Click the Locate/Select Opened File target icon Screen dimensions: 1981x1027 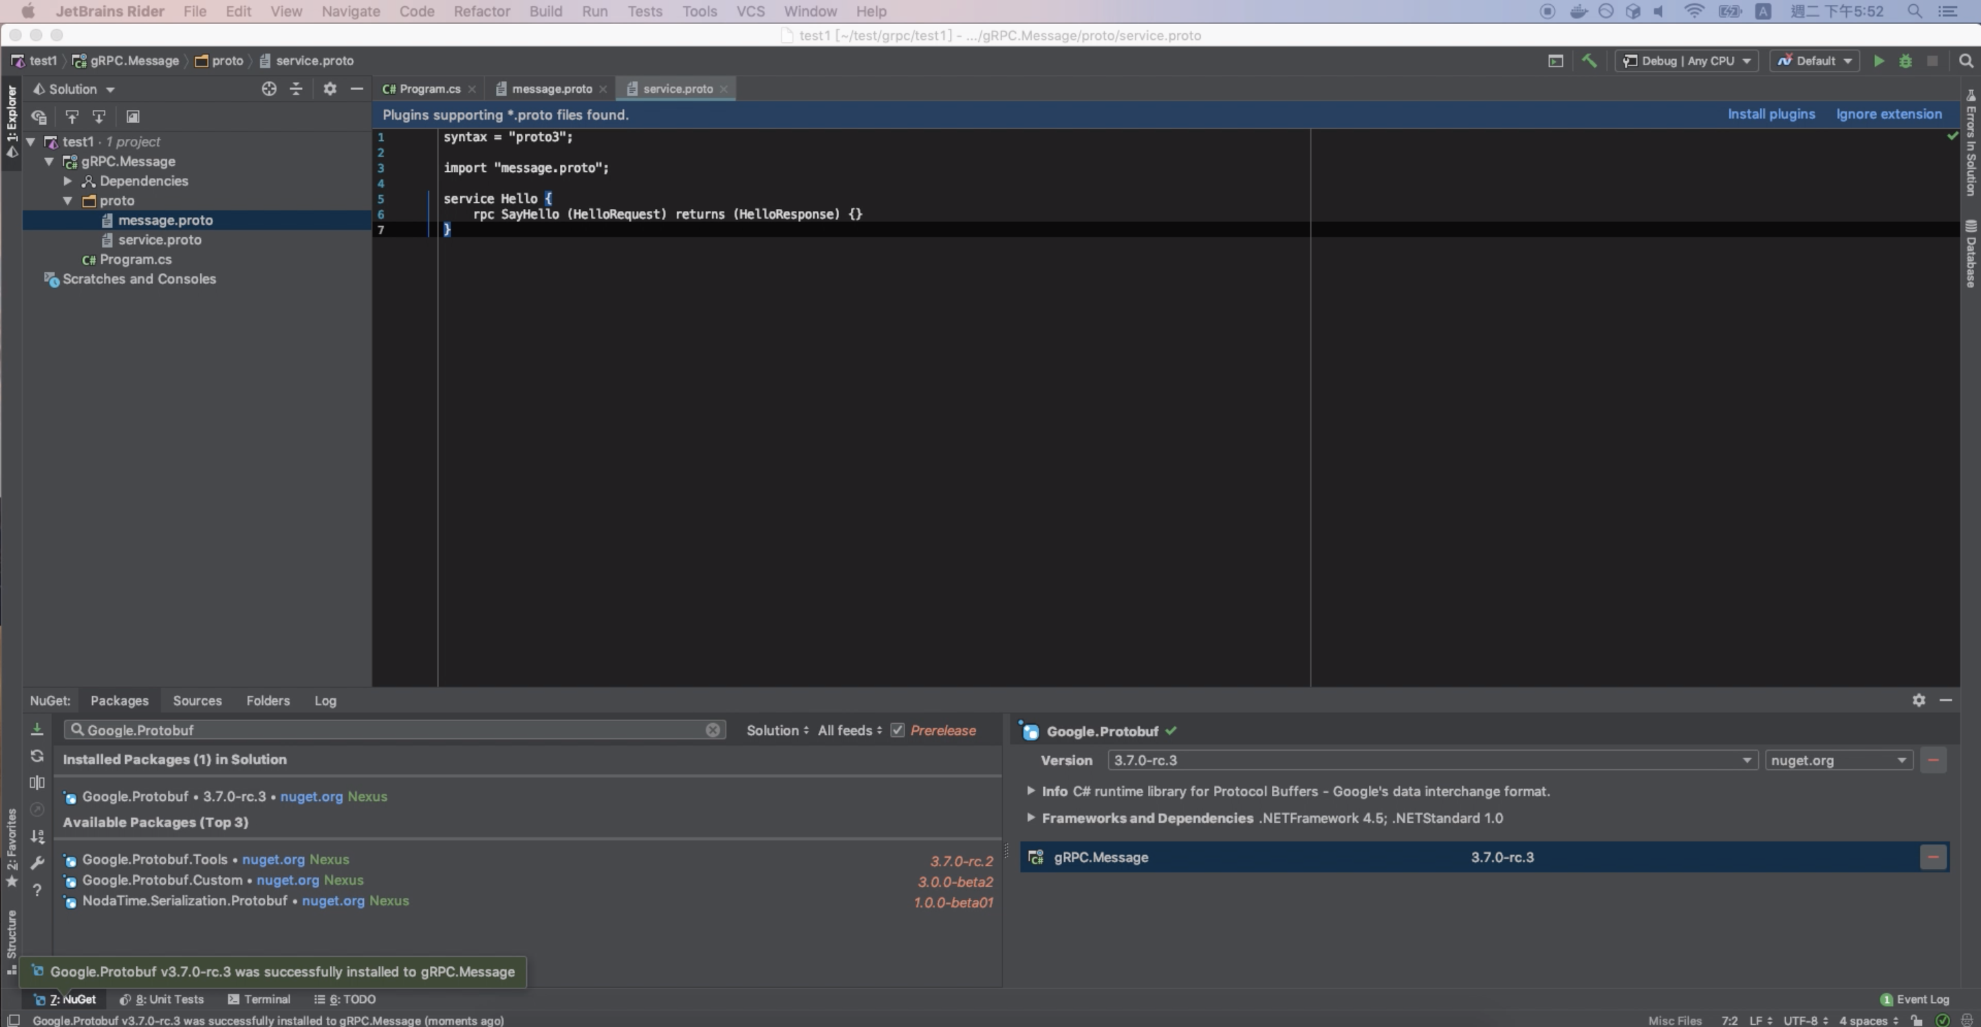tap(268, 89)
